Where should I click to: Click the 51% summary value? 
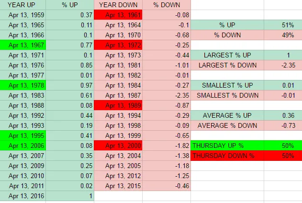[283, 25]
